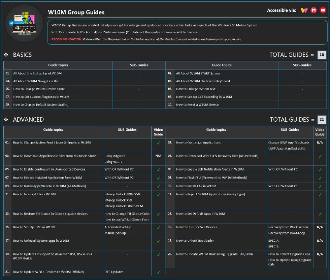Click 'How to use WP8.1 Glance Font' sub-guide

[x=127, y=220]
